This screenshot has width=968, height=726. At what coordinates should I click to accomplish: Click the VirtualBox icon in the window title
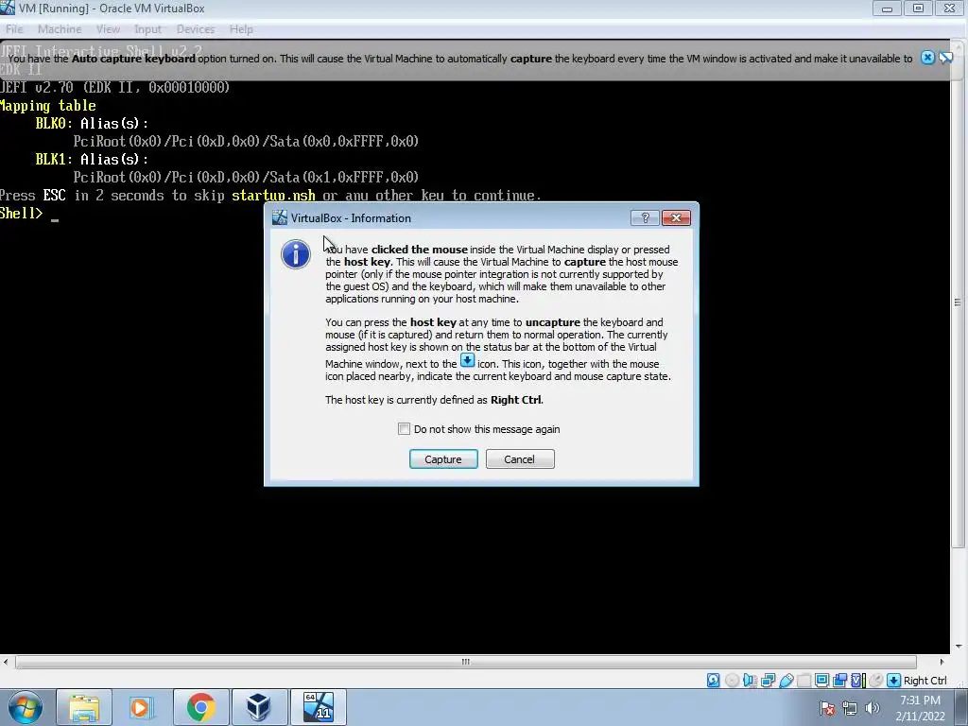(x=8, y=8)
